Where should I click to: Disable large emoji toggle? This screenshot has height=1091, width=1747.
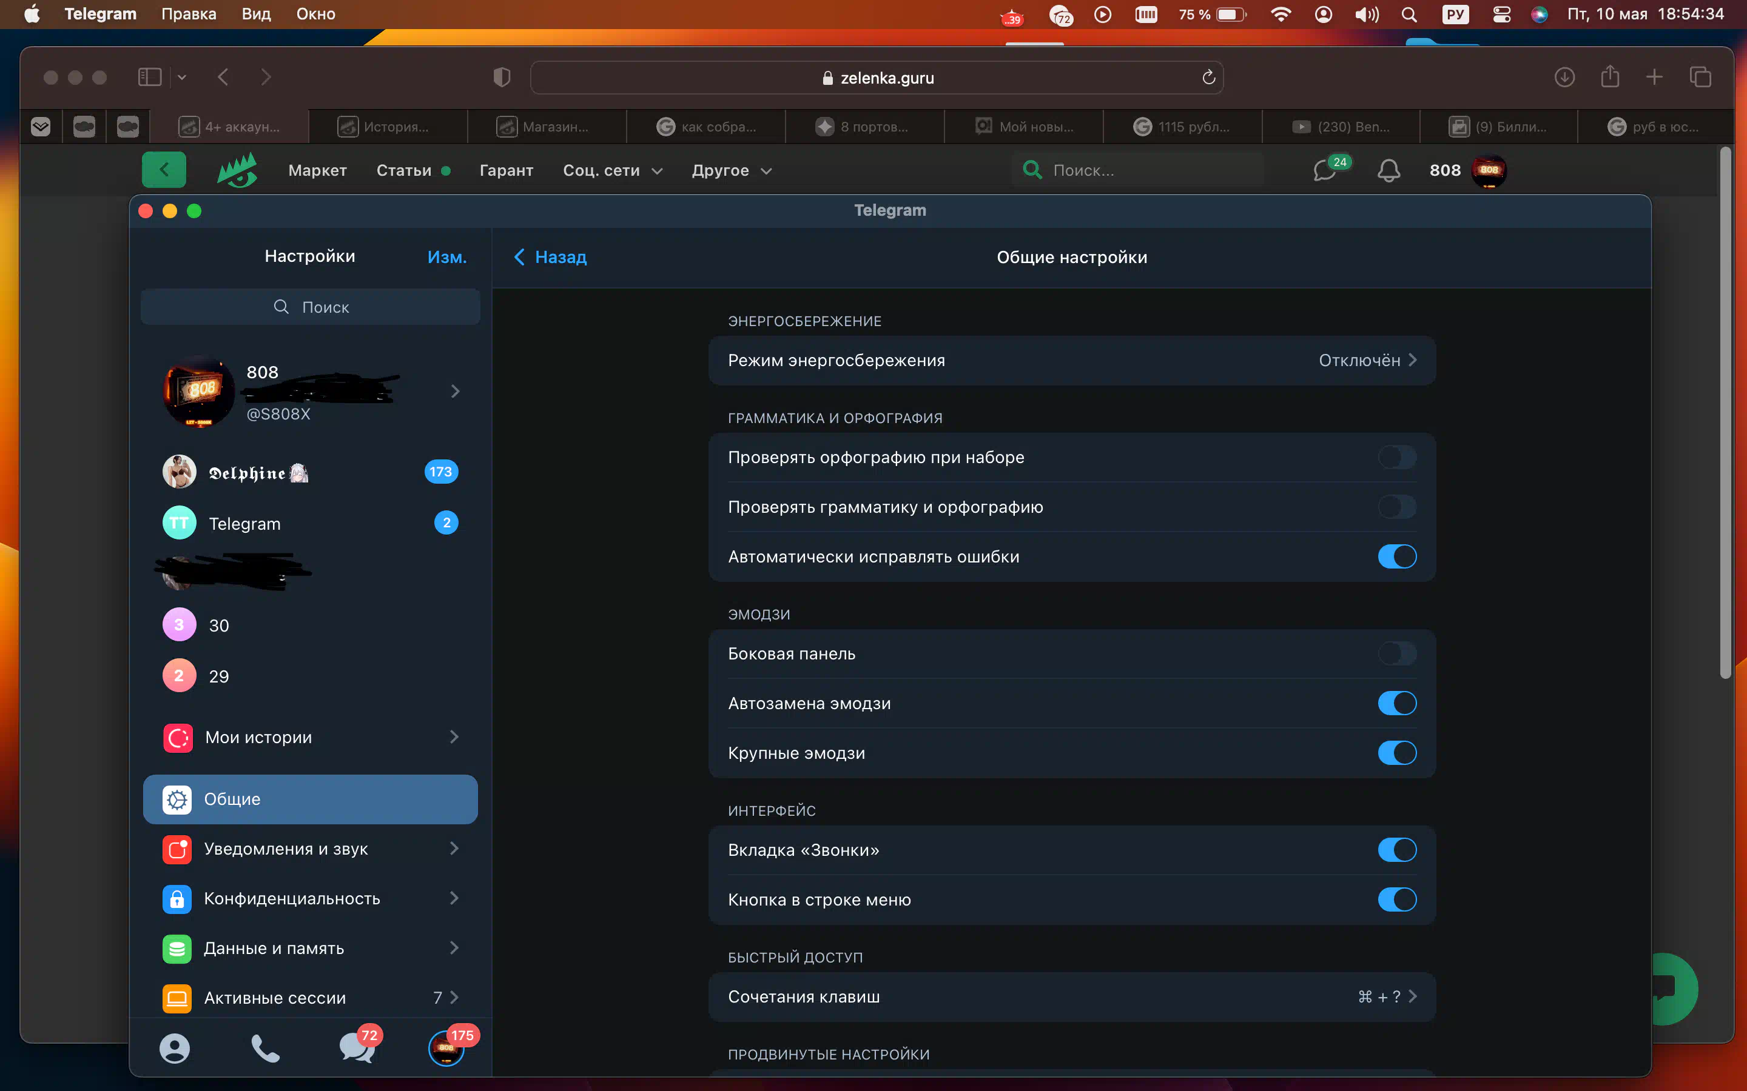1397,753
